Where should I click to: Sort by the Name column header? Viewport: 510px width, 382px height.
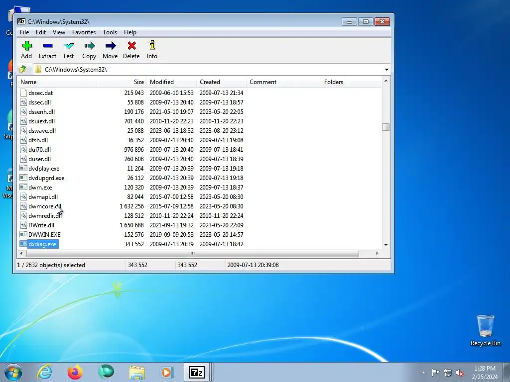[x=57, y=82]
